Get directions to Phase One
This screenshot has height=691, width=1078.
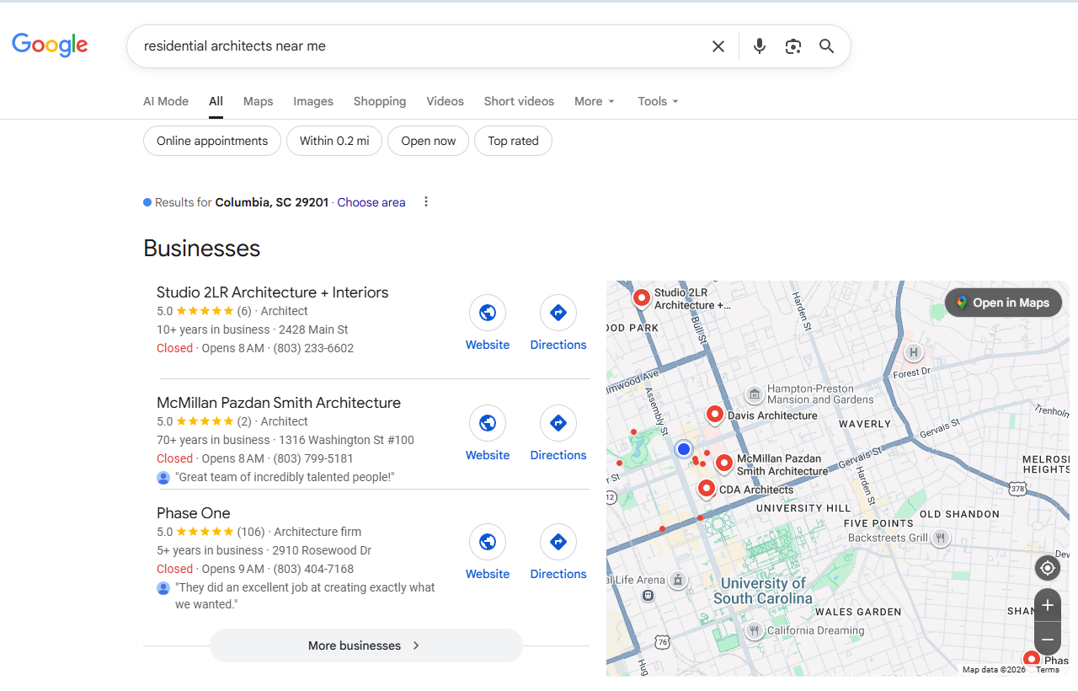[558, 542]
